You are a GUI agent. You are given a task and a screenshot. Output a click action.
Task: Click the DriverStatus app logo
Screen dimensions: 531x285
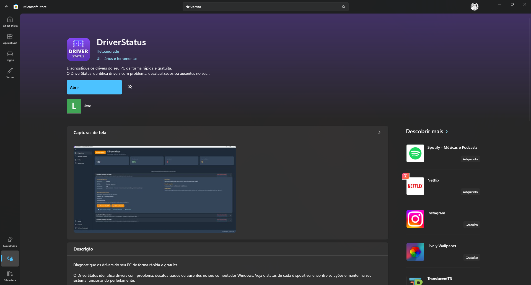78,49
